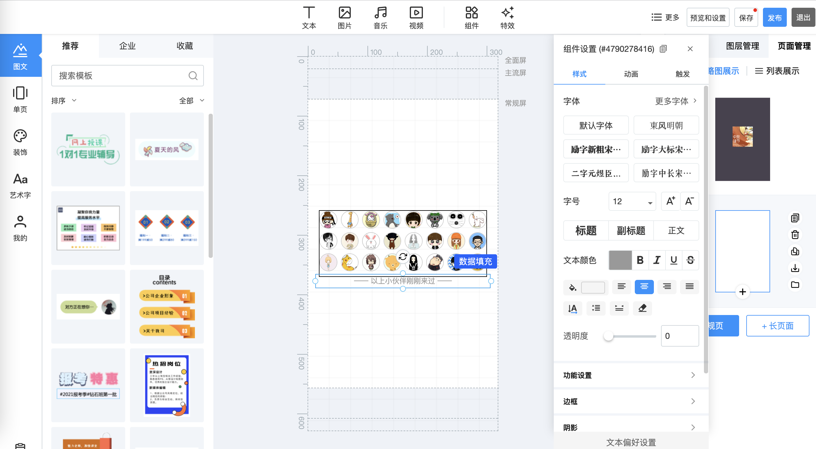Click the copy page icon
The width and height of the screenshot is (816, 449).
coord(795,218)
